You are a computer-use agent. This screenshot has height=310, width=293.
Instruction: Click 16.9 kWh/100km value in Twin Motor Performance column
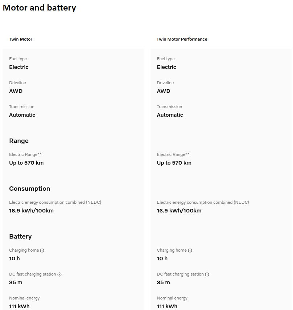[x=179, y=211]
